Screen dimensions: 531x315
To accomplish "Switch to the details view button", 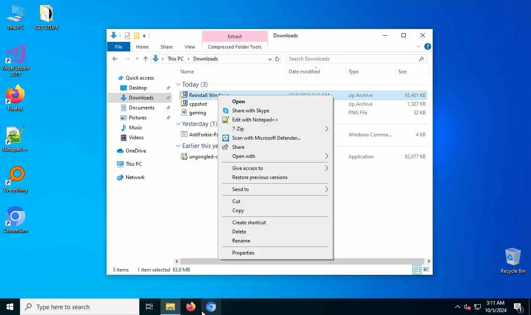I will click(417, 270).
